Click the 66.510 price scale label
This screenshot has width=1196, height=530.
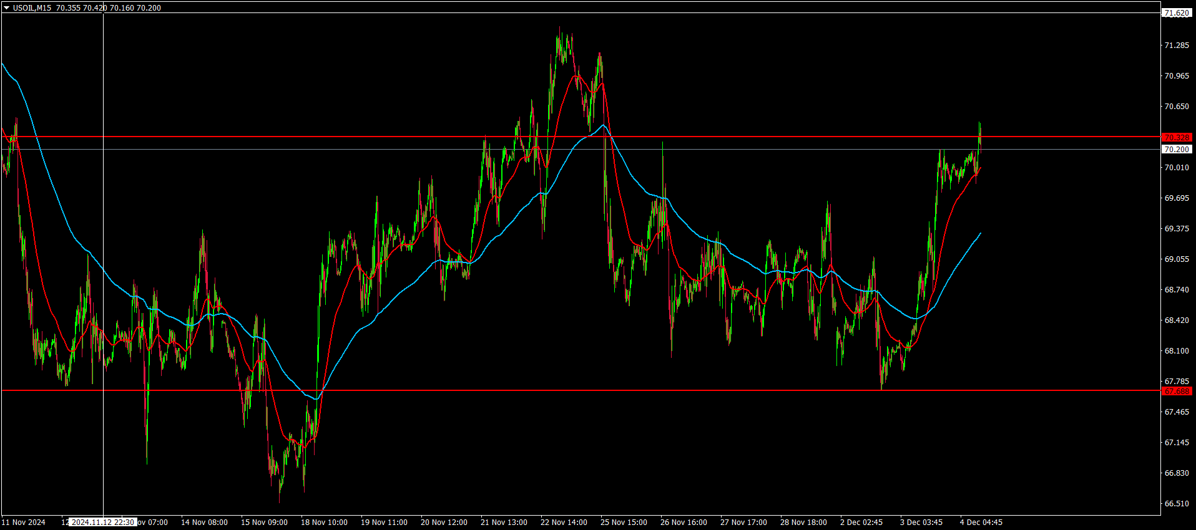pos(1177,504)
